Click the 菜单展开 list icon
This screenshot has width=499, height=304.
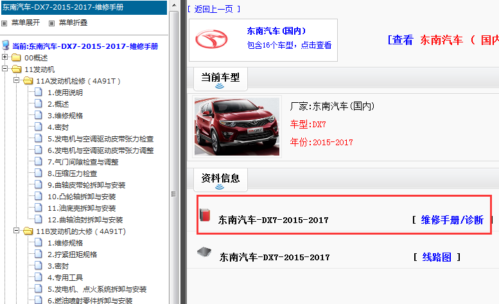pos(4,23)
